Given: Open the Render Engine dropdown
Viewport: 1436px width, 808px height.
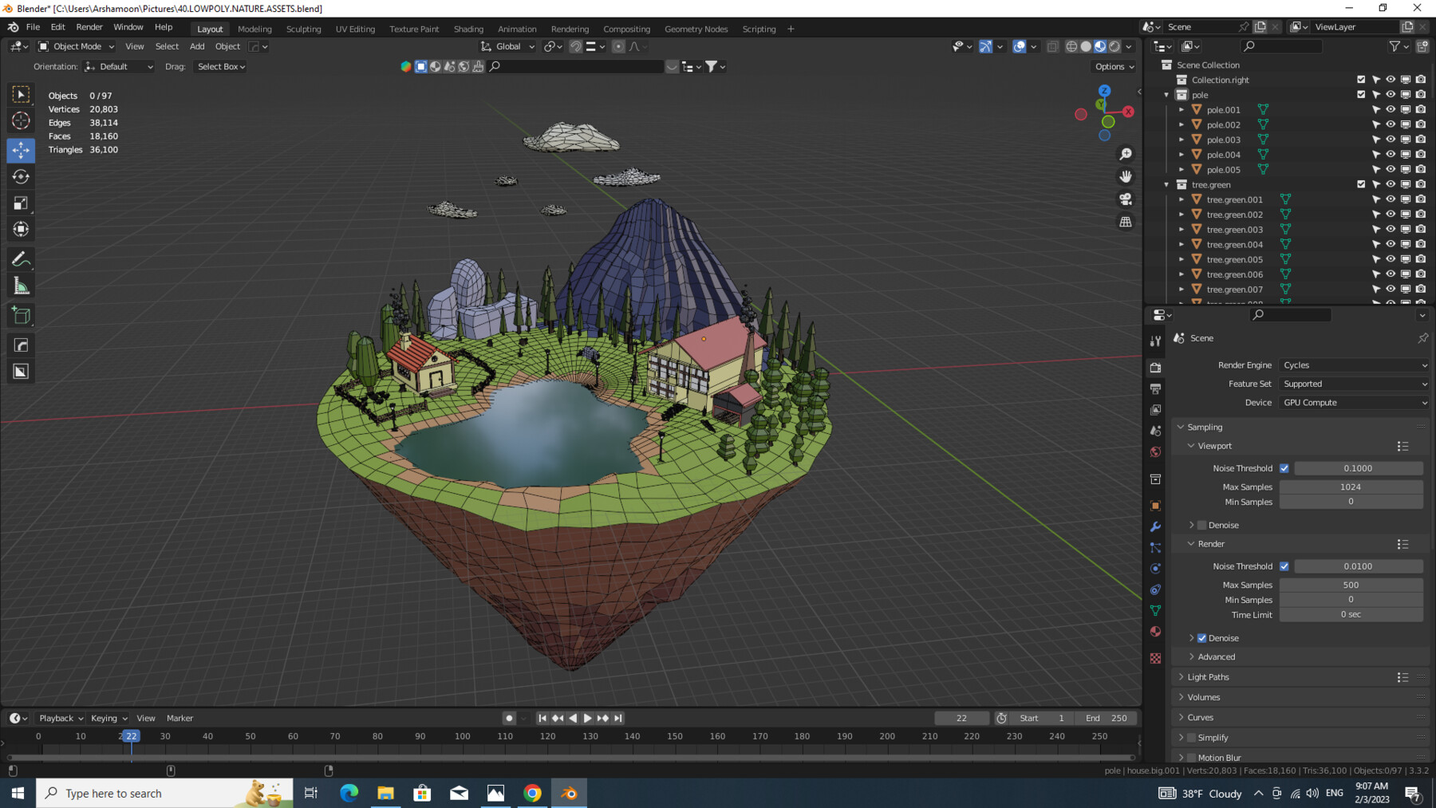Looking at the screenshot, I should pyautogui.click(x=1354, y=365).
